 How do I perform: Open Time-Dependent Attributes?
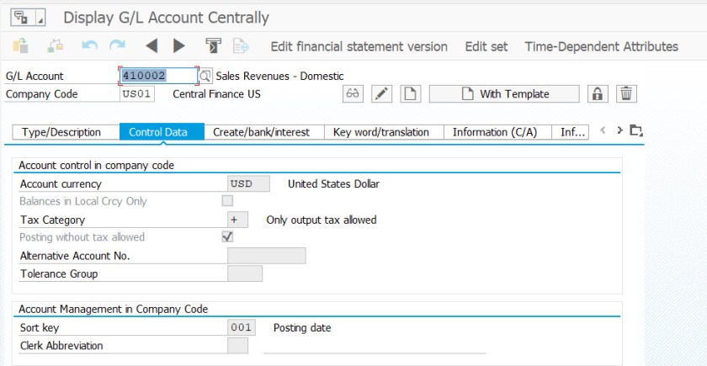[x=601, y=46]
